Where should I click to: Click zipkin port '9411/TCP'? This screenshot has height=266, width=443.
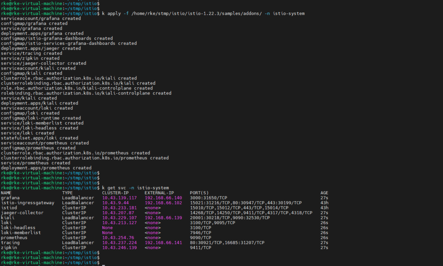(201, 248)
